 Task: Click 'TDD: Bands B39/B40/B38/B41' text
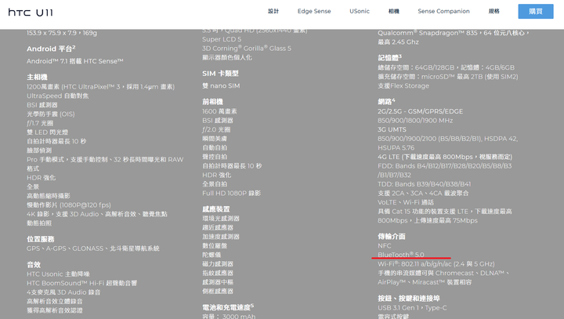(x=424, y=184)
